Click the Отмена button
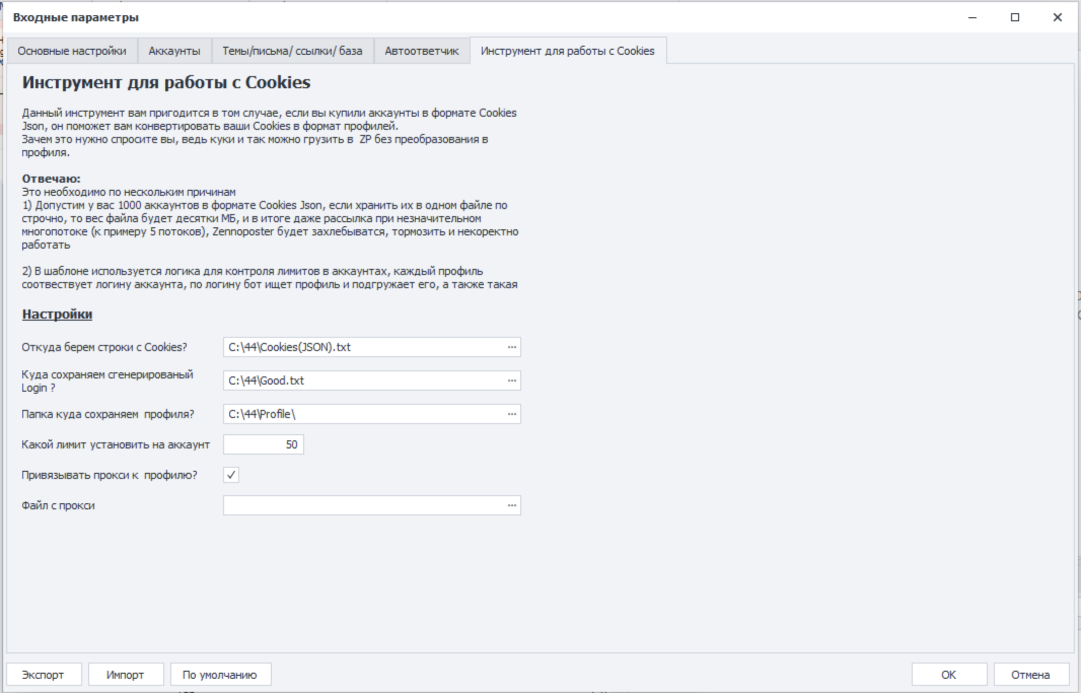 point(1031,675)
